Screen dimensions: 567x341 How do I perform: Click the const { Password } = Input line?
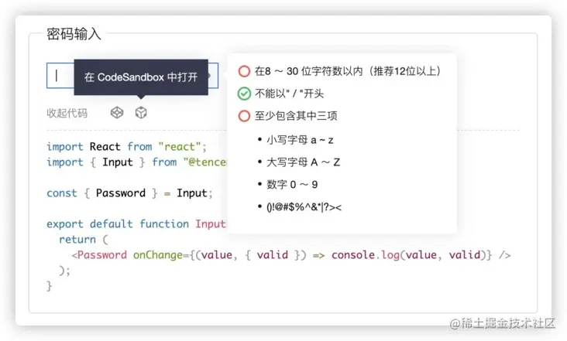pos(129,193)
